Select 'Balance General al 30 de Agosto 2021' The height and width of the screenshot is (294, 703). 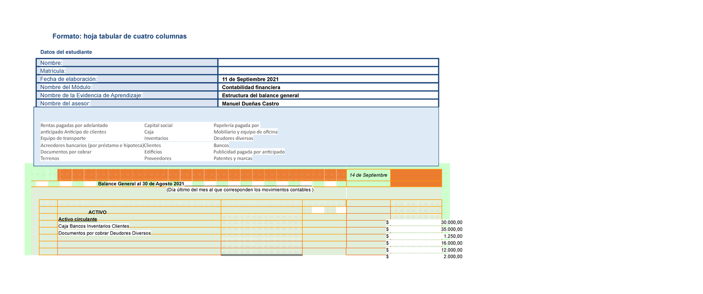[141, 184]
